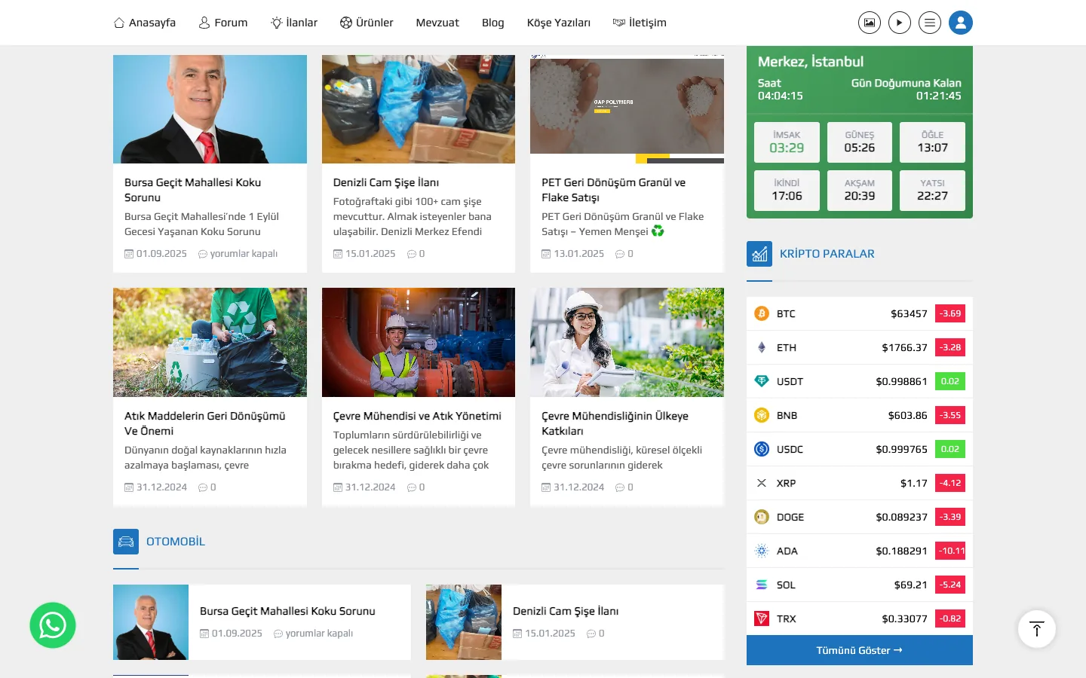Open the photo gallery icon in header
This screenshot has height=678, width=1086.
(x=870, y=23)
